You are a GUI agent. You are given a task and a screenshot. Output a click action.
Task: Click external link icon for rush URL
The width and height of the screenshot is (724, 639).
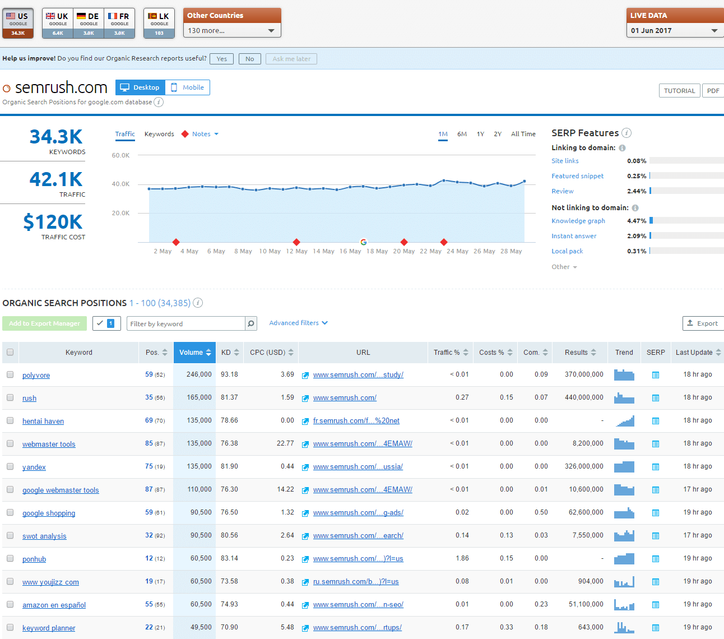(x=305, y=398)
